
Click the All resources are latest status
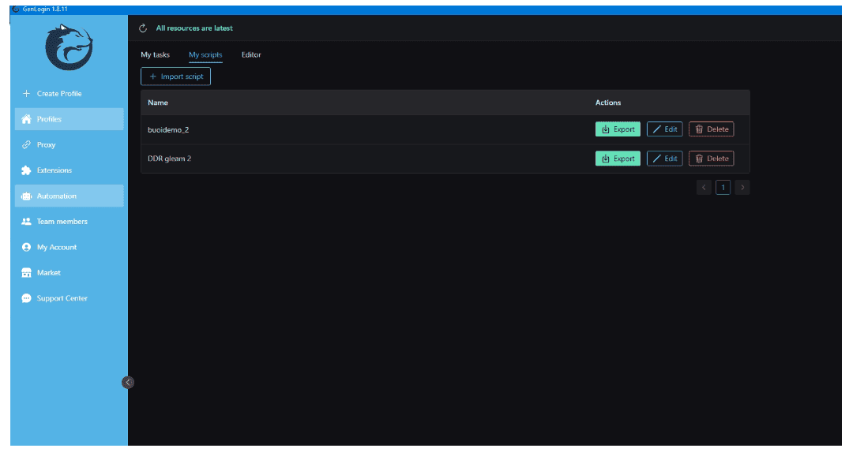point(194,28)
